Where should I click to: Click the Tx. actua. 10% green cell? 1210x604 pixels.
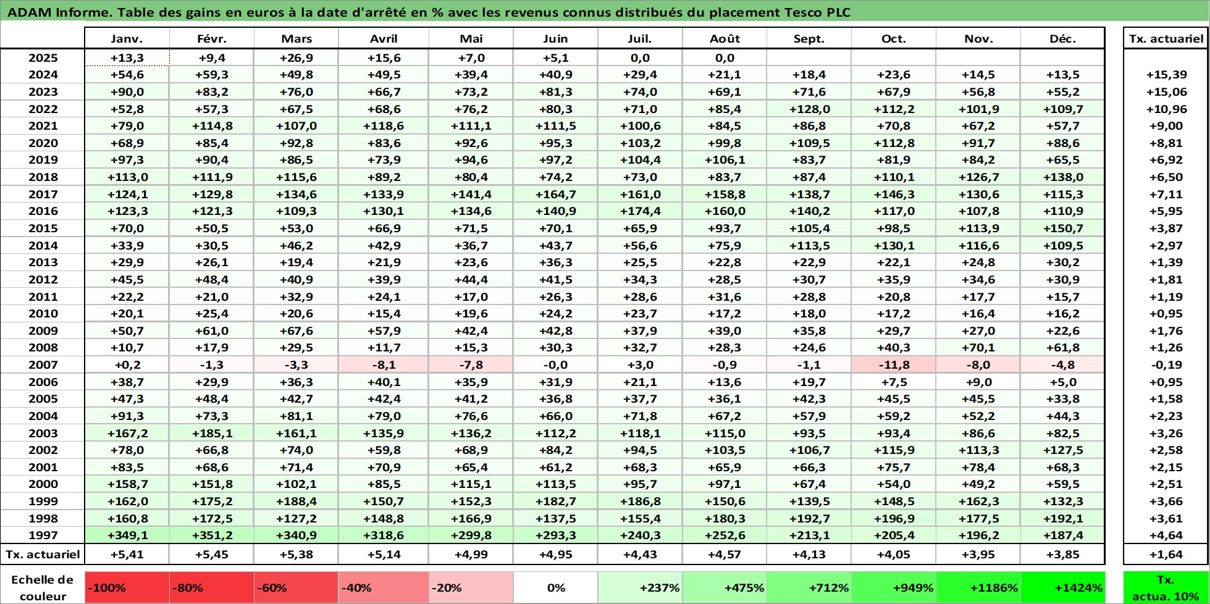click(1165, 588)
